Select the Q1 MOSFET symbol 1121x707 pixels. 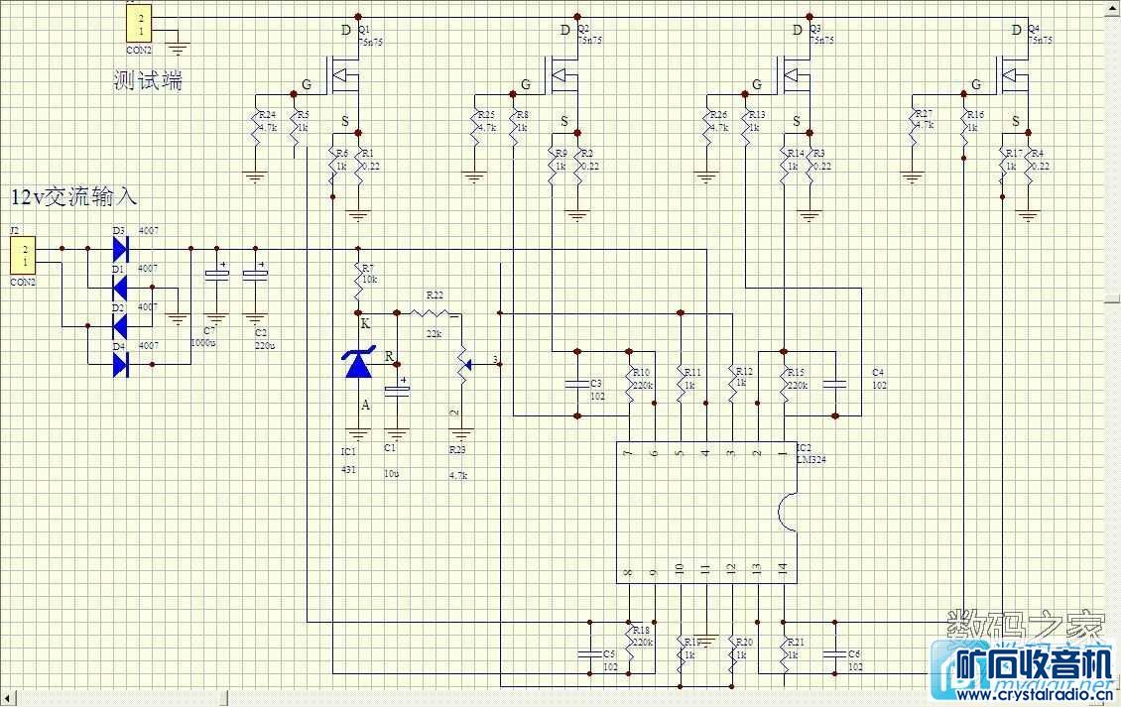[347, 74]
